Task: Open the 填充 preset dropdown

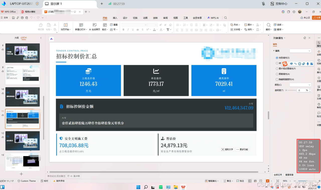Action: (300, 51)
